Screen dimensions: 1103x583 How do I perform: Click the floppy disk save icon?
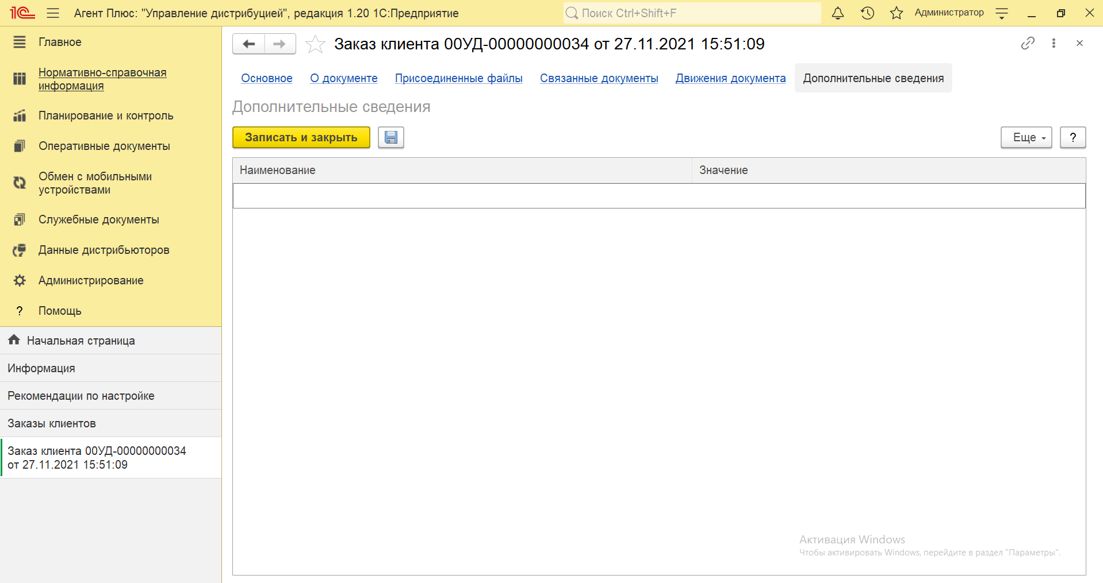(x=390, y=137)
